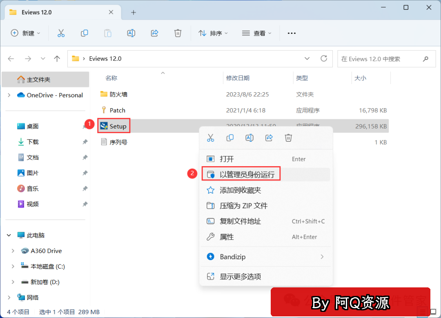Open 文档 in quick access
The width and height of the screenshot is (441, 318).
pyautogui.click(x=33, y=158)
